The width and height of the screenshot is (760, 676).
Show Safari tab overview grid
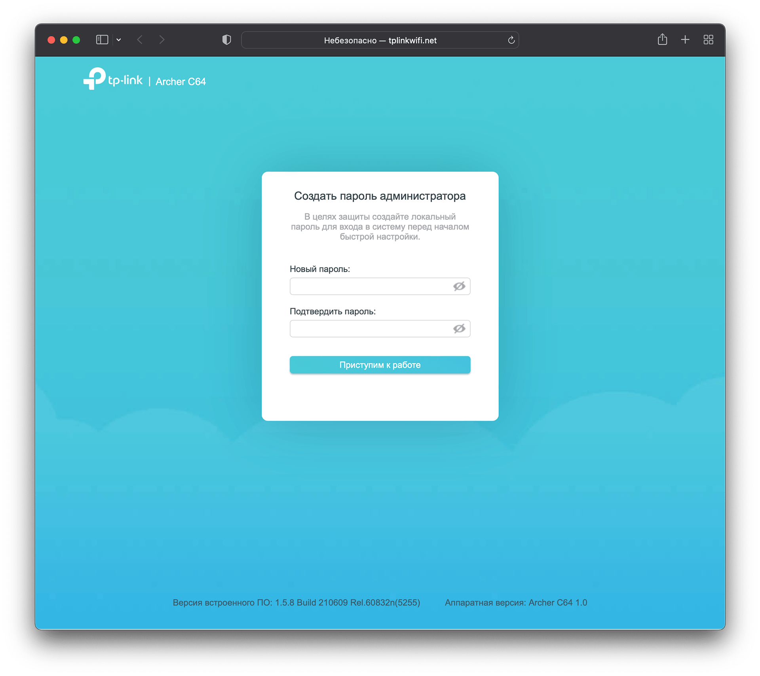click(708, 40)
